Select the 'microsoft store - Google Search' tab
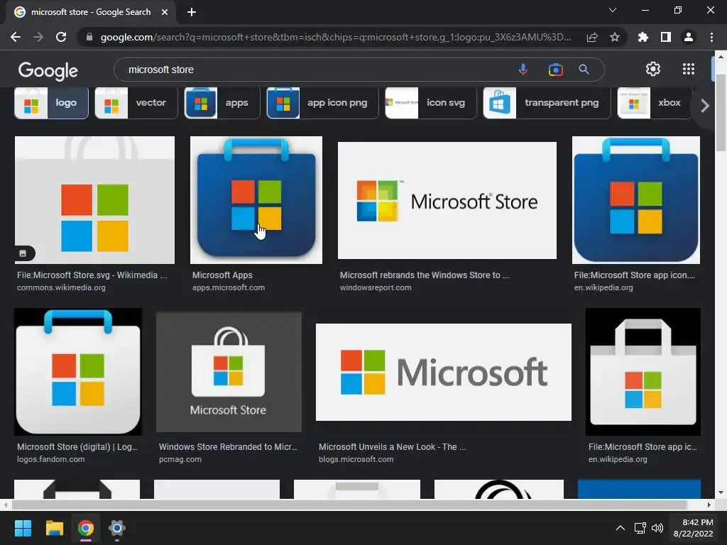The image size is (727, 545). [91, 12]
